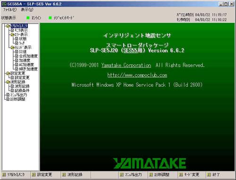Click the 終了 button to exit the application
Image resolution: width=236 pixels, height=180 pixels.
(213, 175)
